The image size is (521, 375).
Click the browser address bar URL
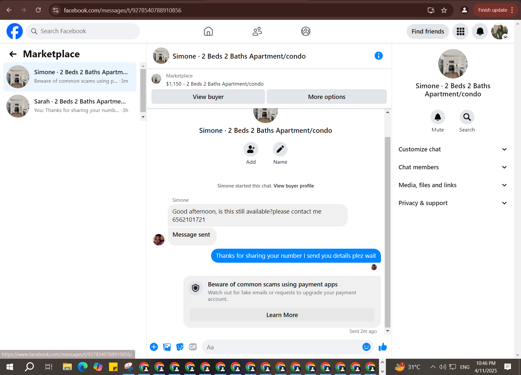point(122,10)
